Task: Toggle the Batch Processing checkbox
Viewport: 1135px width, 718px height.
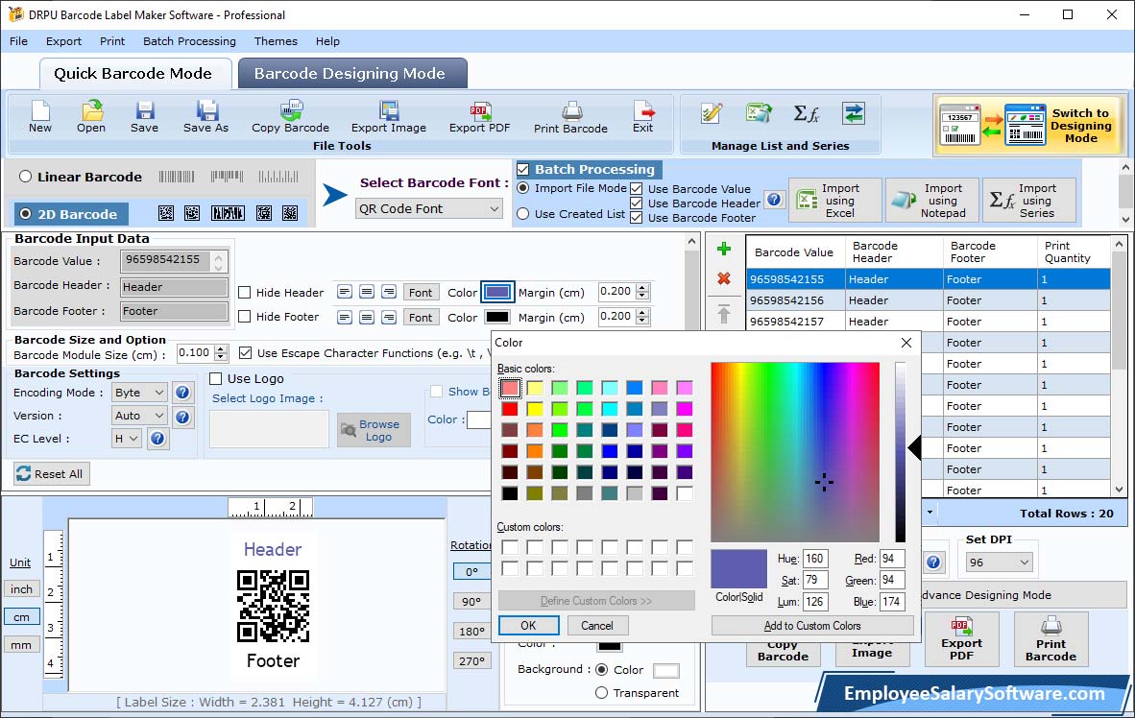Action: tap(522, 169)
